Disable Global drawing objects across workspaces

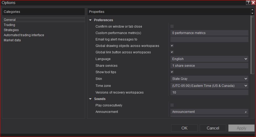(x=172, y=46)
